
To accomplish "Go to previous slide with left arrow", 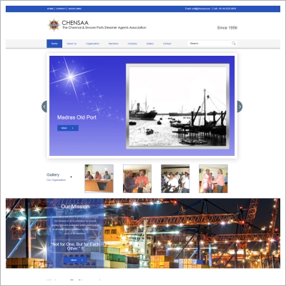I will click(44, 107).
